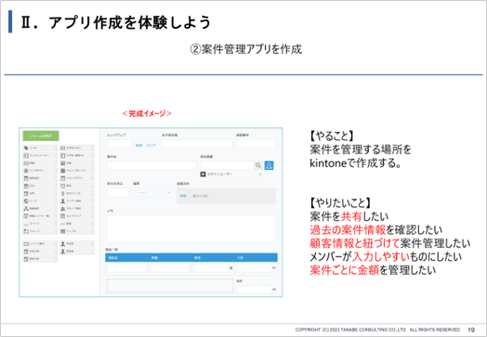487x337 pixels.
Task: Select the 組織選択 field icon
Action: tap(26, 209)
